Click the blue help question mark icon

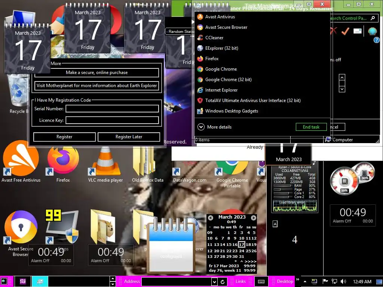(377, 40)
